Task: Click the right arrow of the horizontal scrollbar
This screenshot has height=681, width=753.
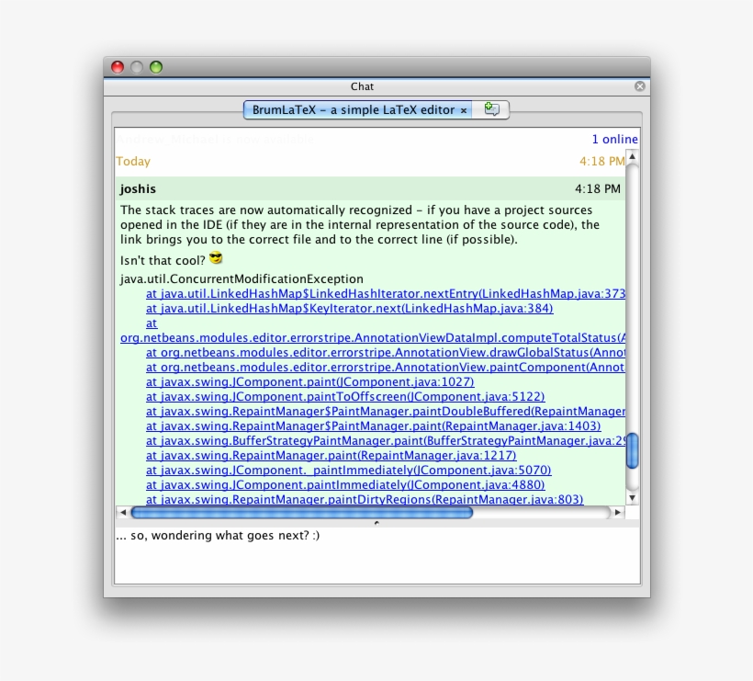Action: click(x=618, y=513)
